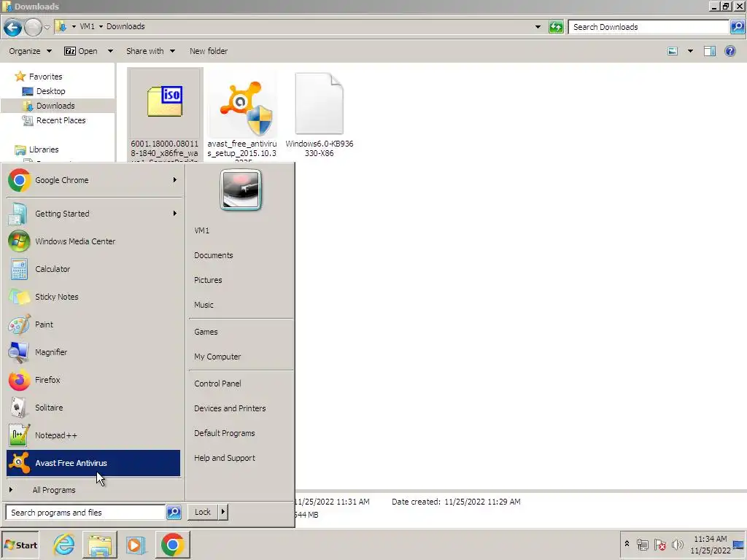
Task: Click Windows Media Player taskbar icon
Action: (x=136, y=545)
